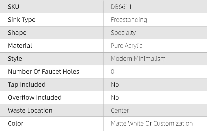
Task: Click the Style row label
Action: tap(15, 59)
